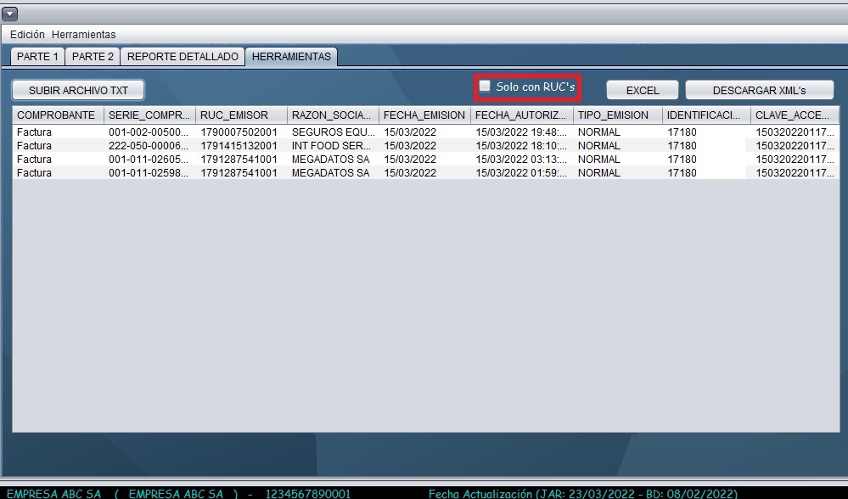Viewport: 848px width, 499px height.
Task: Open the Edición menu
Action: [27, 35]
